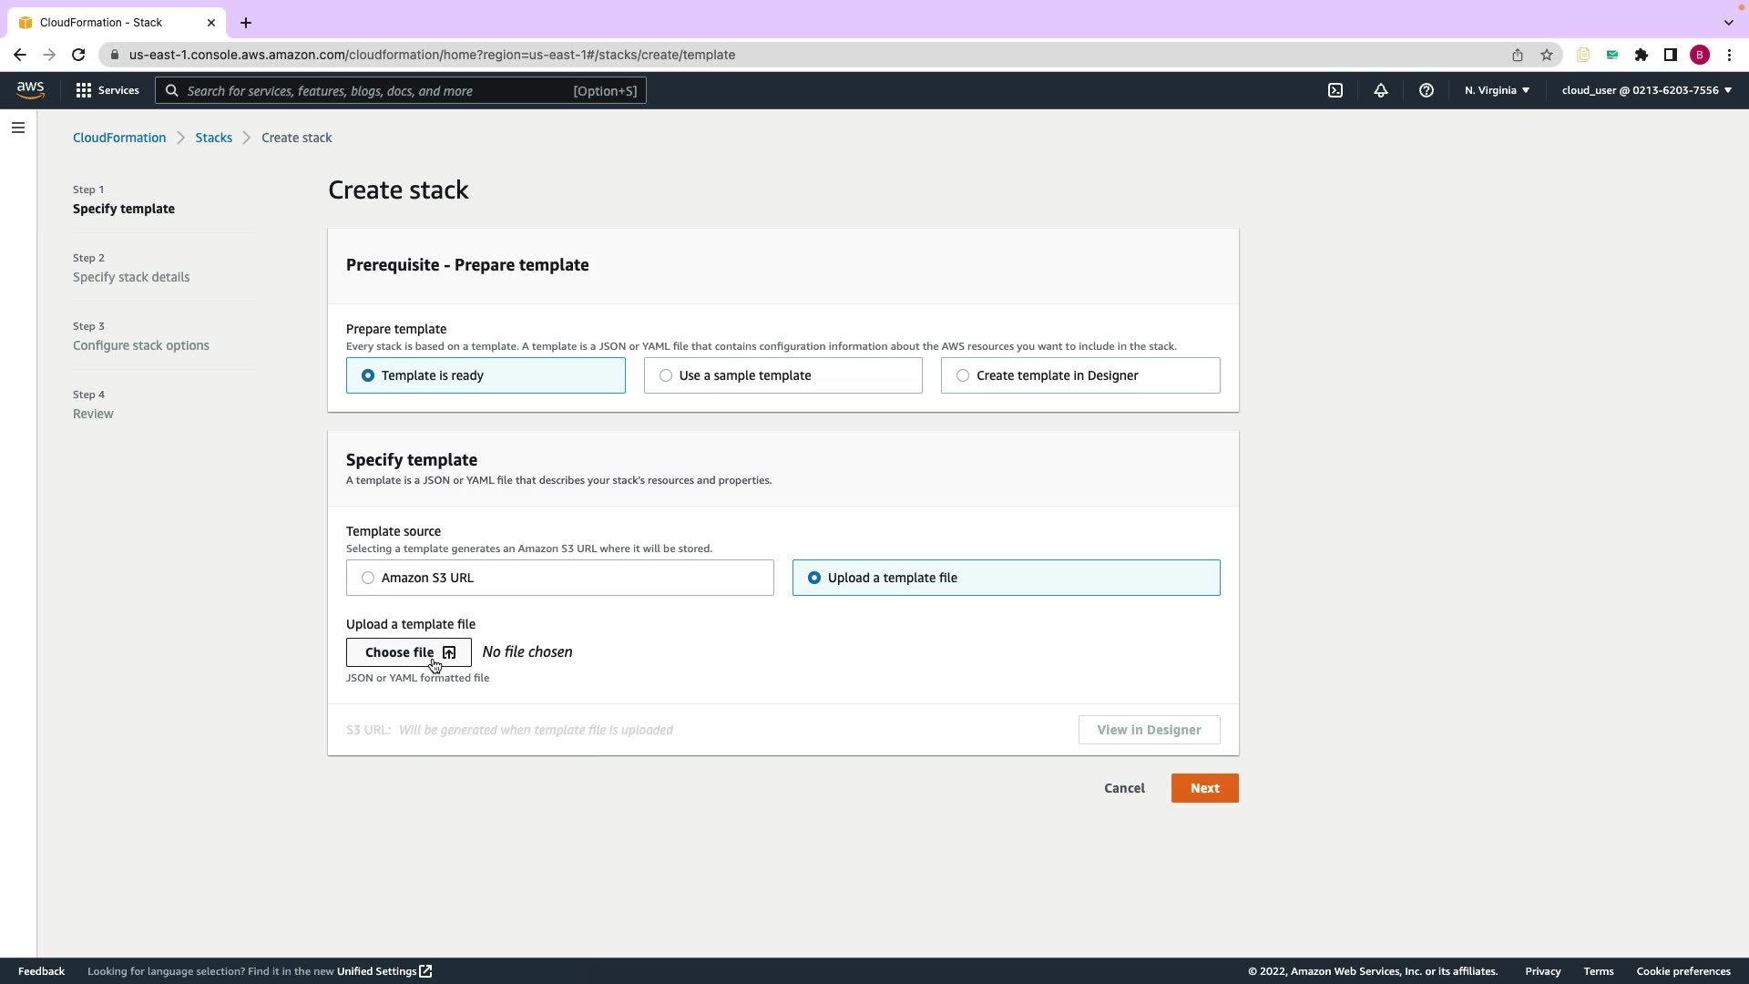Reload the page
This screenshot has height=984, width=1749.
point(78,55)
